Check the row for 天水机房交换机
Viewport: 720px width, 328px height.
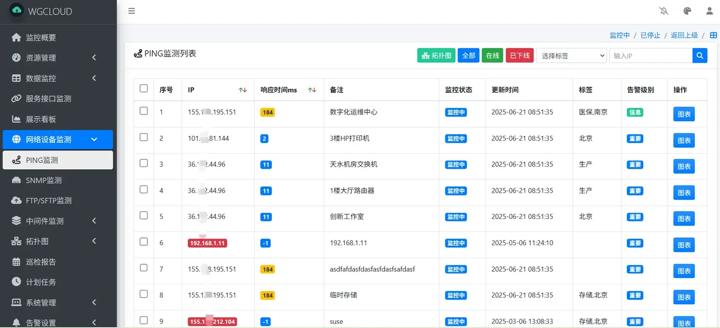[x=144, y=163]
